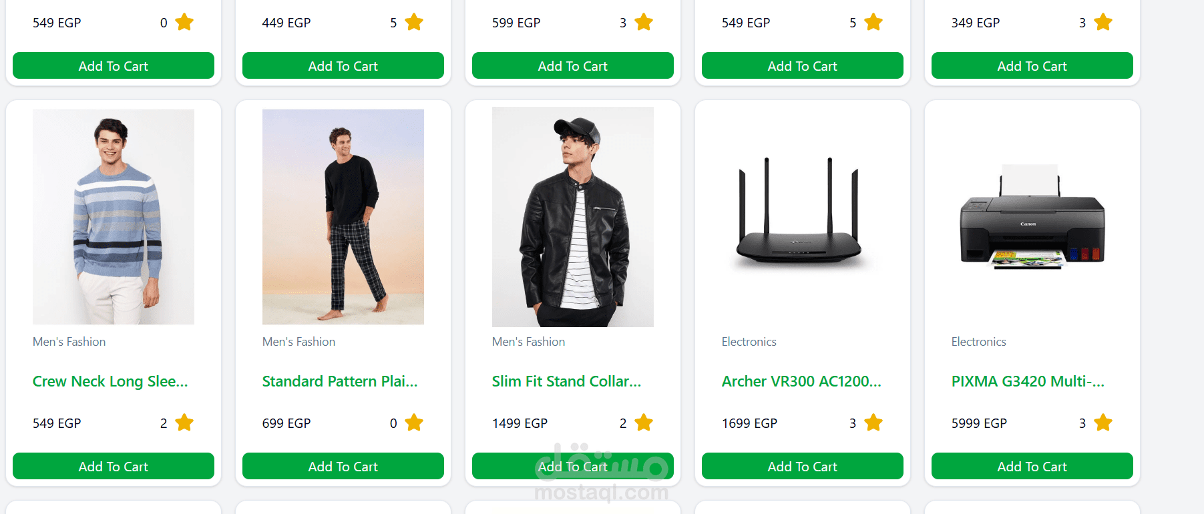Click star icon beside 349 EGP price
Viewport: 1204px width, 514px height.
tap(1103, 23)
